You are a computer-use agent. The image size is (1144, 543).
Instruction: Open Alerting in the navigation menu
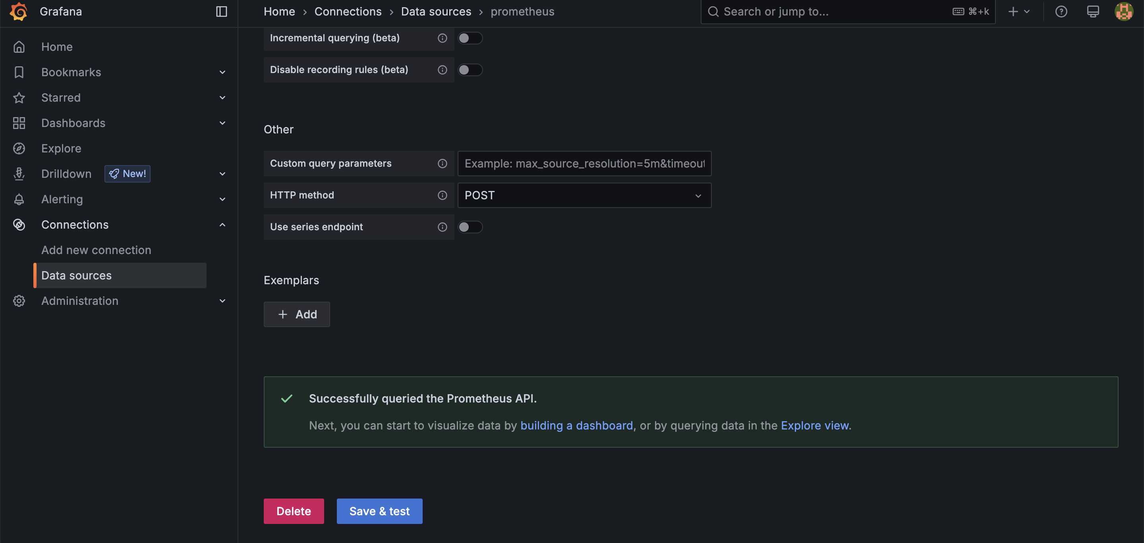(62, 200)
